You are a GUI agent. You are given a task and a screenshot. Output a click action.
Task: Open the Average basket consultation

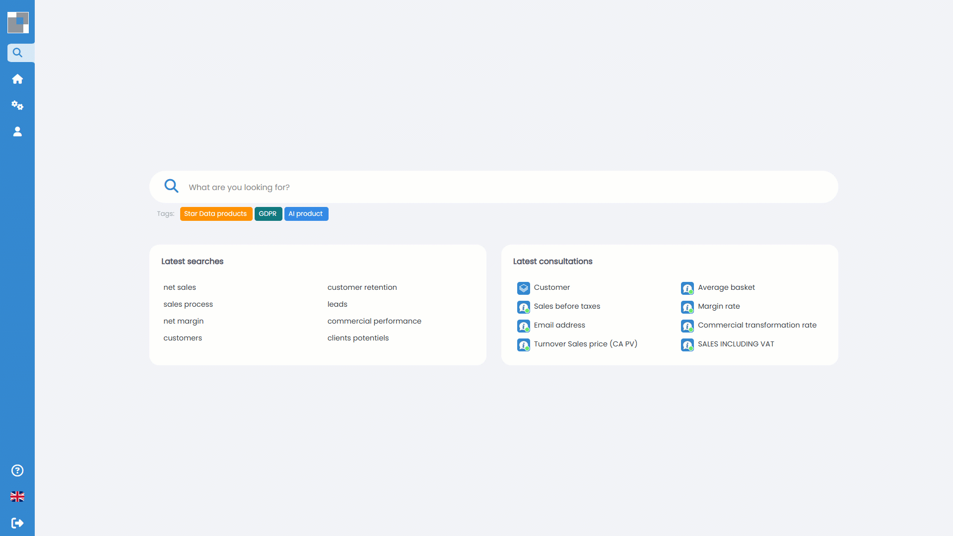click(726, 287)
